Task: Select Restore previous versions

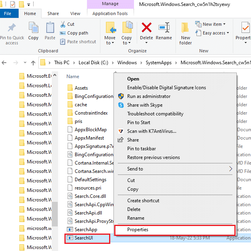Action: pos(153,157)
